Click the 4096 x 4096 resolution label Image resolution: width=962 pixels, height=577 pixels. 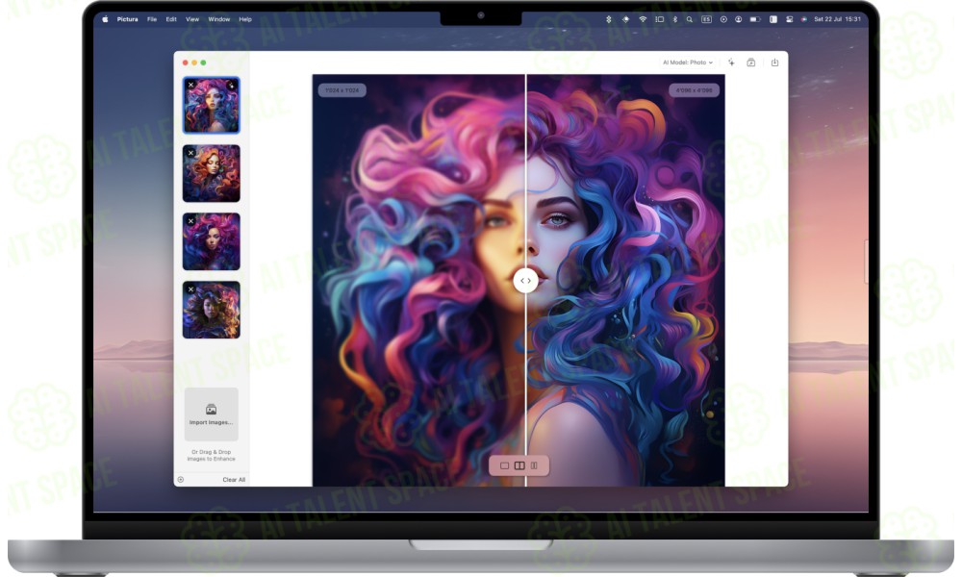coord(694,90)
